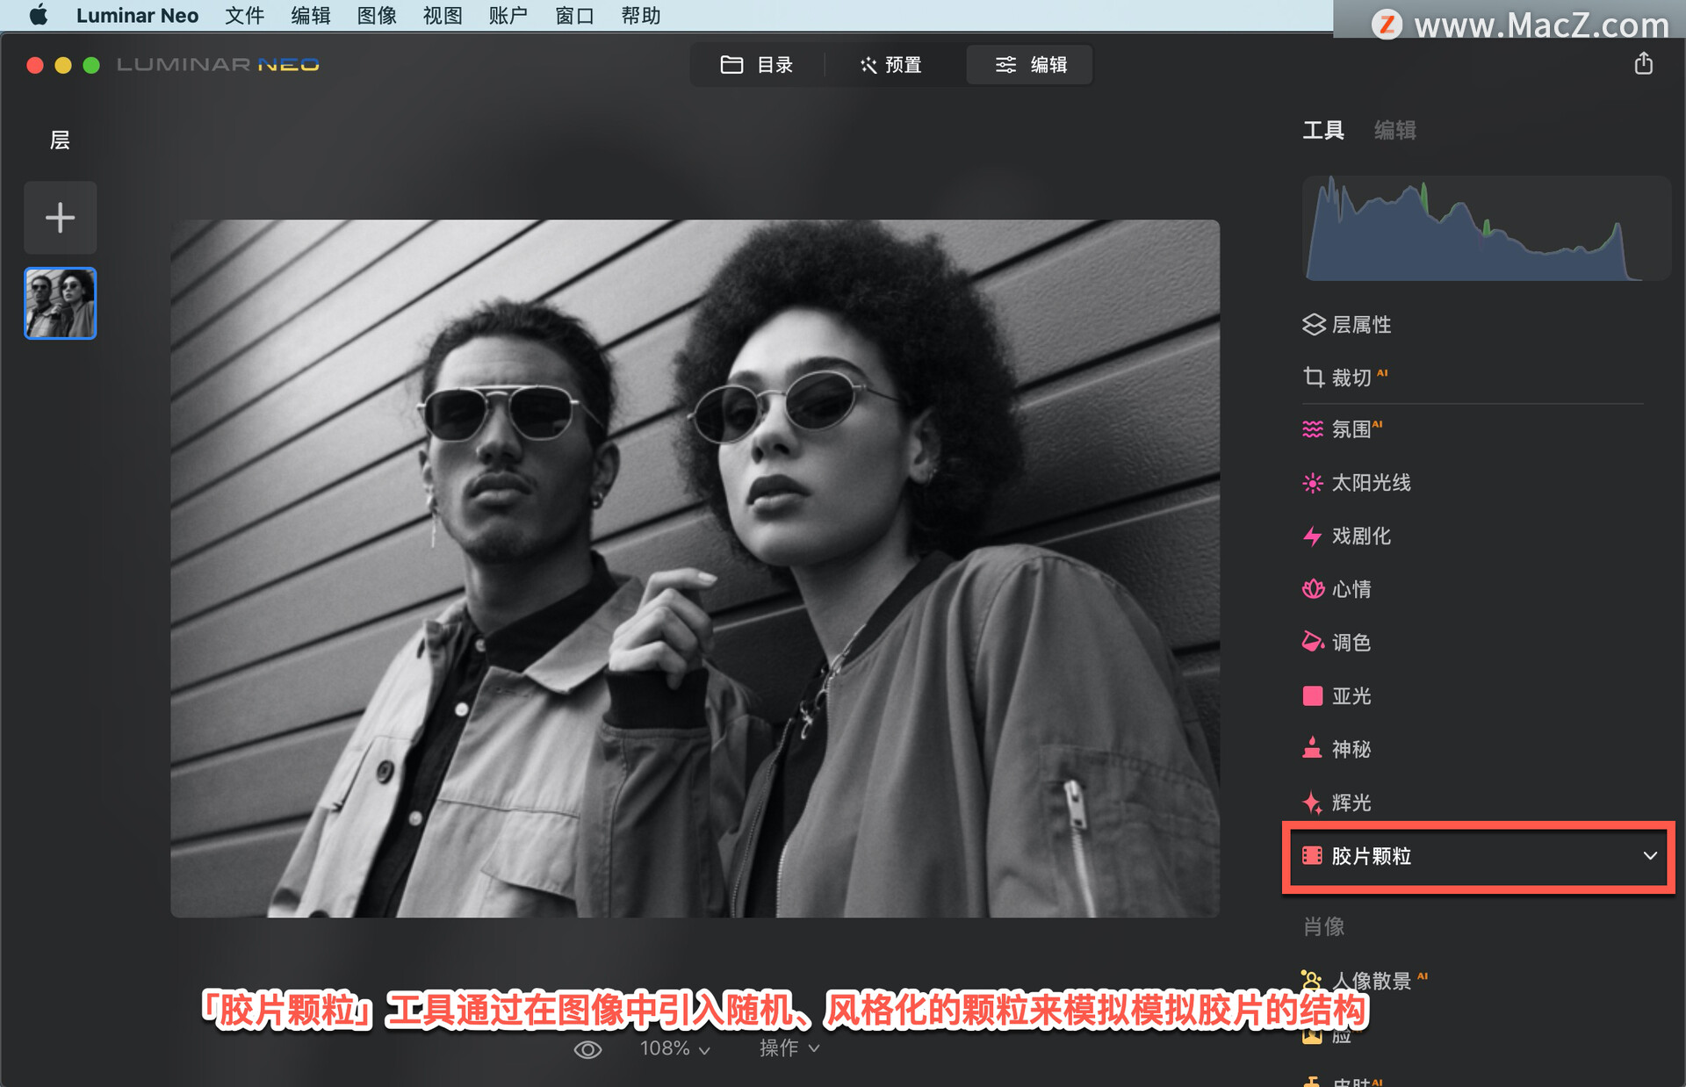The height and width of the screenshot is (1087, 1686).
Task: Open the Window (窗口) menu
Action: [x=575, y=16]
